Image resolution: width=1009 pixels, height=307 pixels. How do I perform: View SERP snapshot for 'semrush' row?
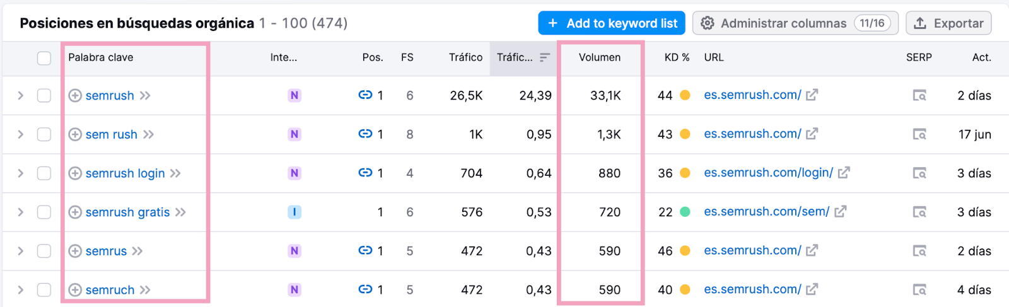919,96
